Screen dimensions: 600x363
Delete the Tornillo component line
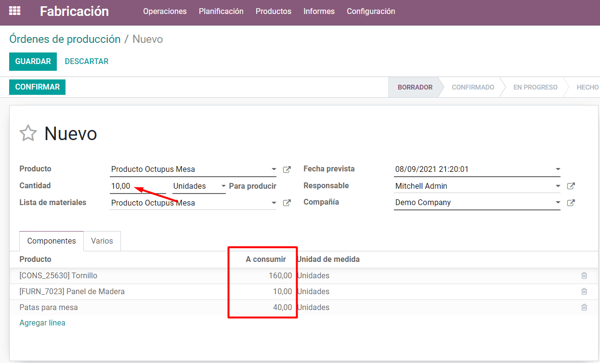[584, 275]
